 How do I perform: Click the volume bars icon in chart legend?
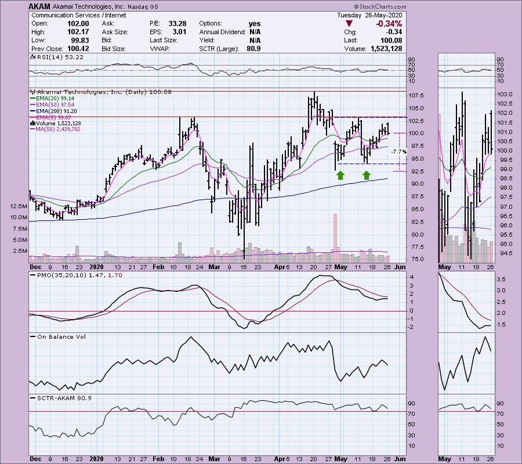pyautogui.click(x=32, y=123)
